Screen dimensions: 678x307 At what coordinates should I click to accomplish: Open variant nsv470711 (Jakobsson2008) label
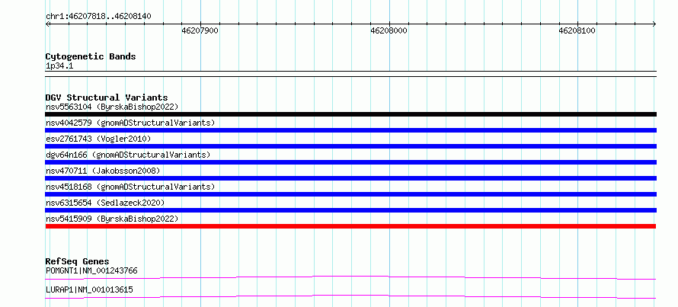point(103,171)
